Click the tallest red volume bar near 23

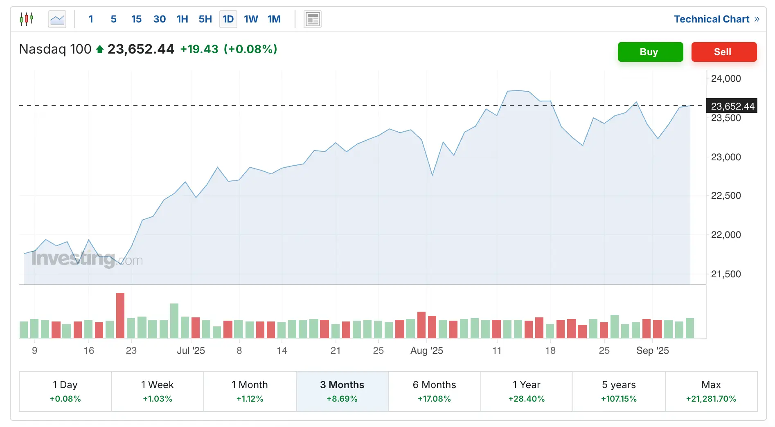(120, 315)
